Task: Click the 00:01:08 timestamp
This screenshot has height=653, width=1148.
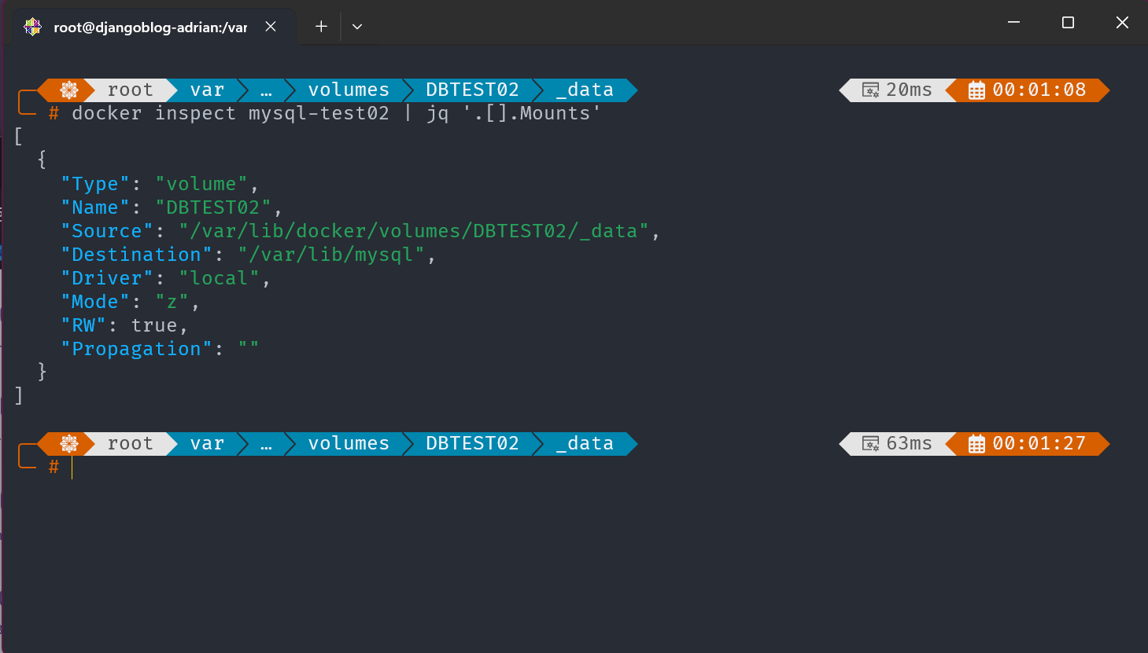Action: pos(1039,90)
